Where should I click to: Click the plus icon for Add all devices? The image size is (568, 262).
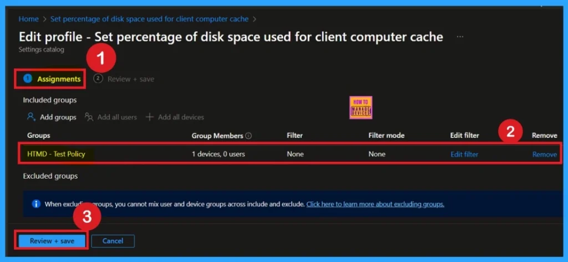click(x=149, y=117)
